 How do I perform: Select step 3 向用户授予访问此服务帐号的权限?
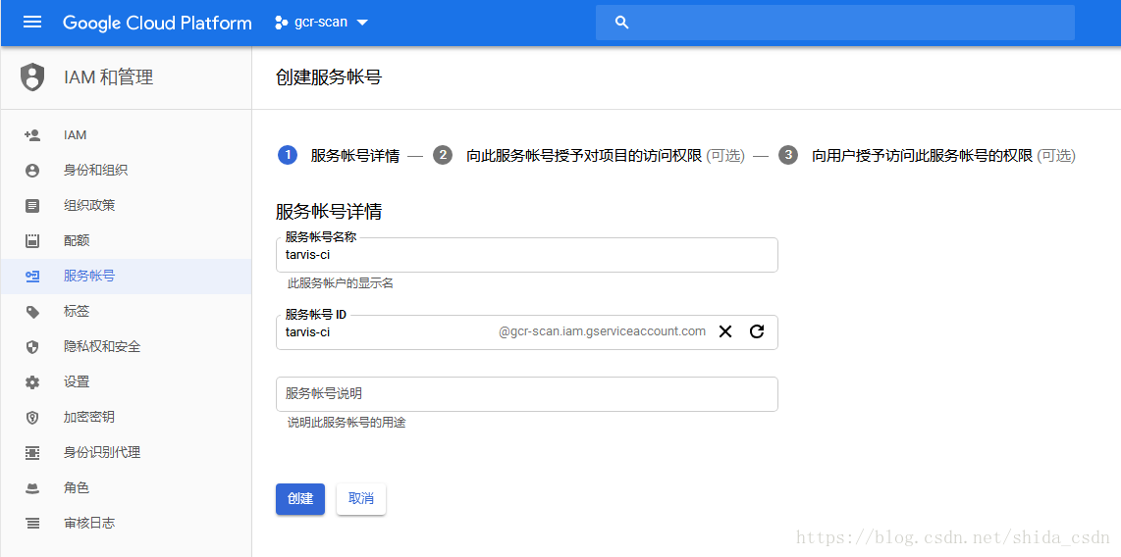927,156
